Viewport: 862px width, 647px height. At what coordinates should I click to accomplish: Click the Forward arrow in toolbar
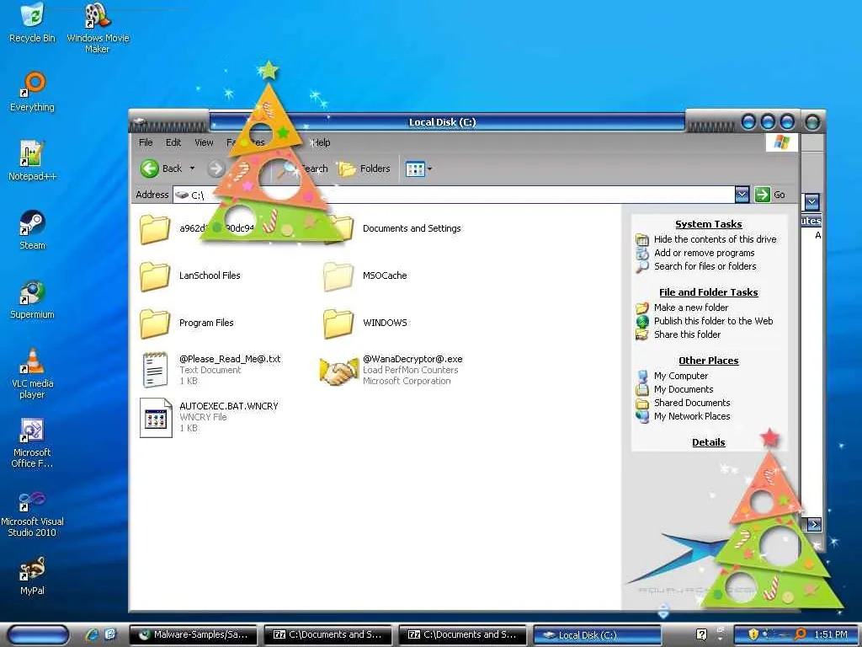click(x=216, y=168)
